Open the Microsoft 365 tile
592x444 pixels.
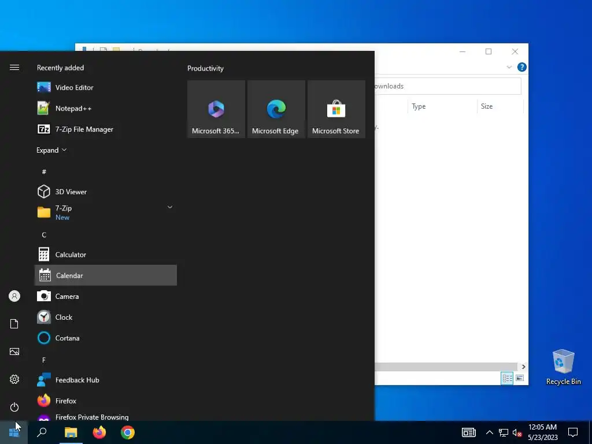click(x=216, y=109)
